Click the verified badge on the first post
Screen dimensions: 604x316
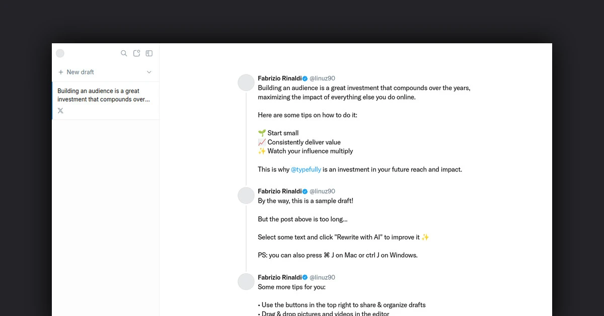click(x=305, y=78)
